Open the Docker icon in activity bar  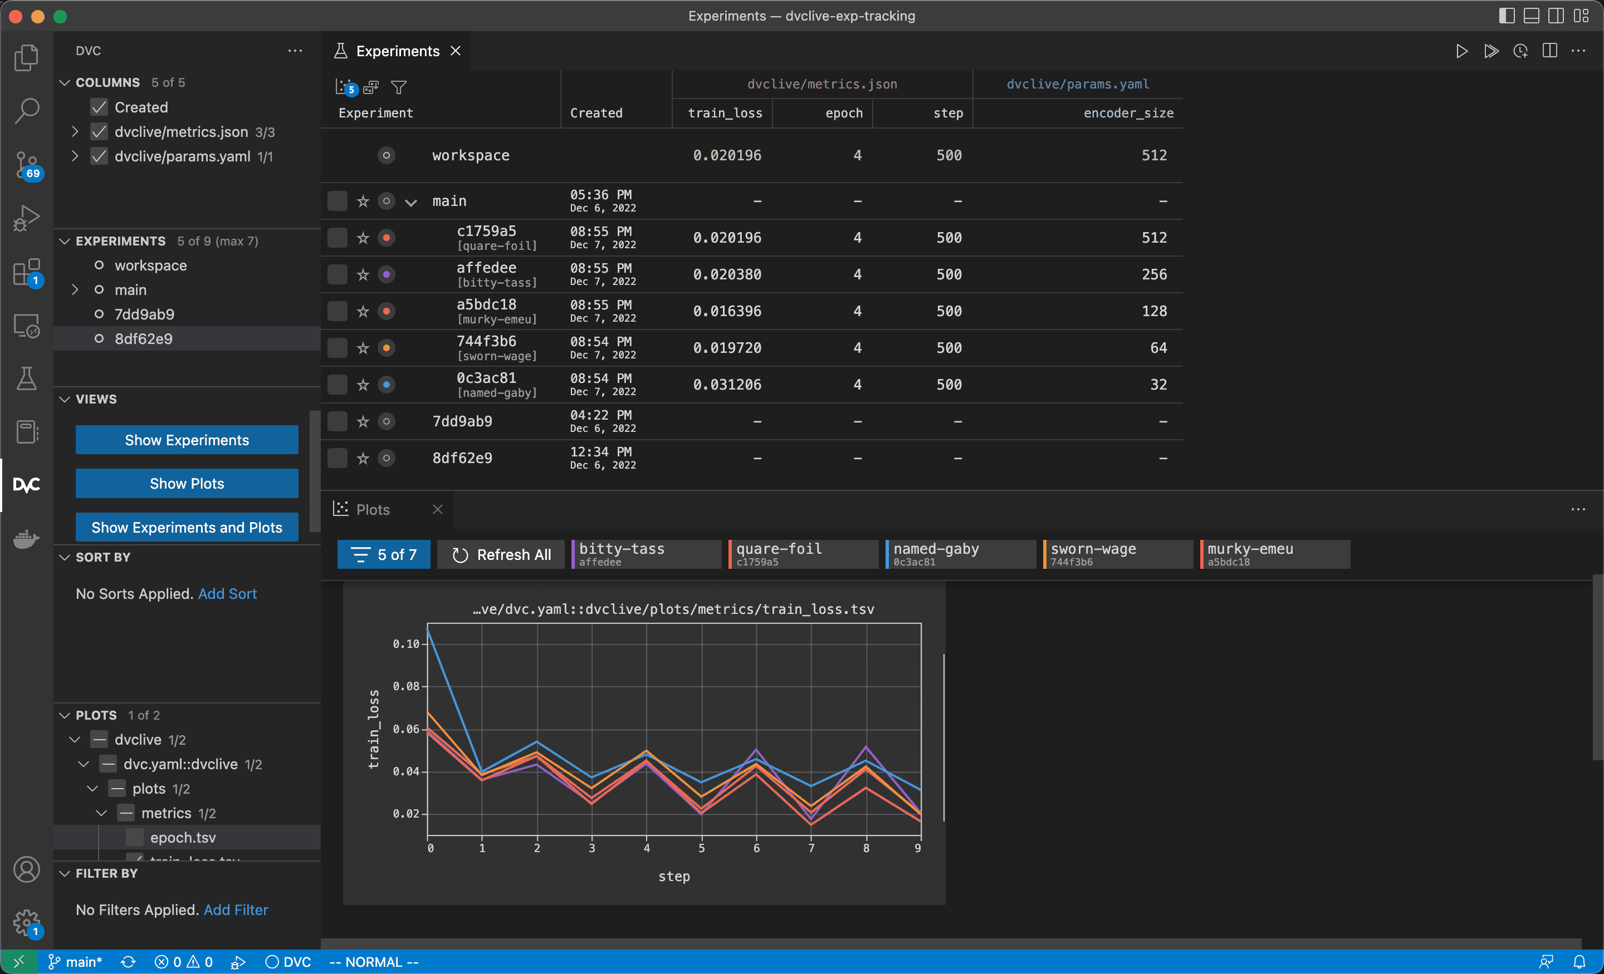[x=26, y=539]
